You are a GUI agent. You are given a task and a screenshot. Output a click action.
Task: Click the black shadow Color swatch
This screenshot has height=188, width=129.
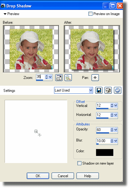[105, 152]
